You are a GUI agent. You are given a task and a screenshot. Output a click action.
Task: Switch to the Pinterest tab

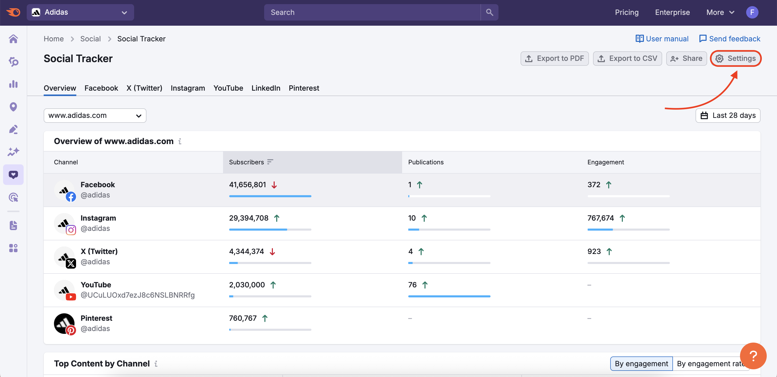(304, 88)
